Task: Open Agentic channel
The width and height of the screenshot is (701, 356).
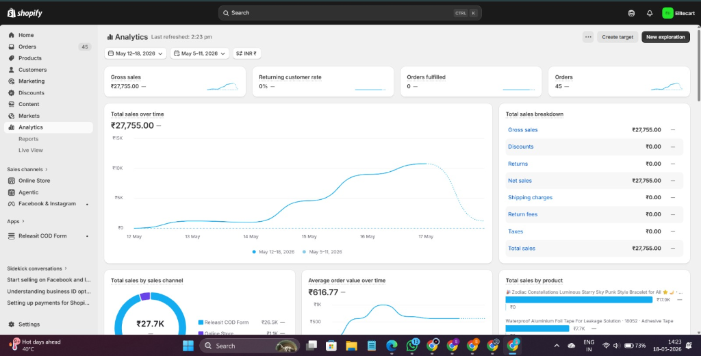Action: point(28,192)
